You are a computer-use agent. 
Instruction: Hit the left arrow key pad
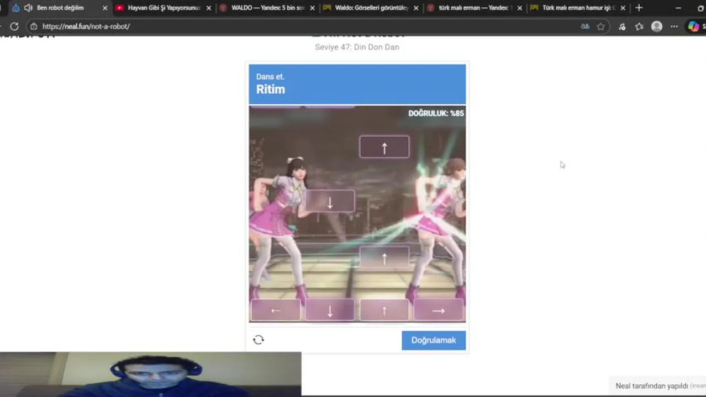pos(276,310)
